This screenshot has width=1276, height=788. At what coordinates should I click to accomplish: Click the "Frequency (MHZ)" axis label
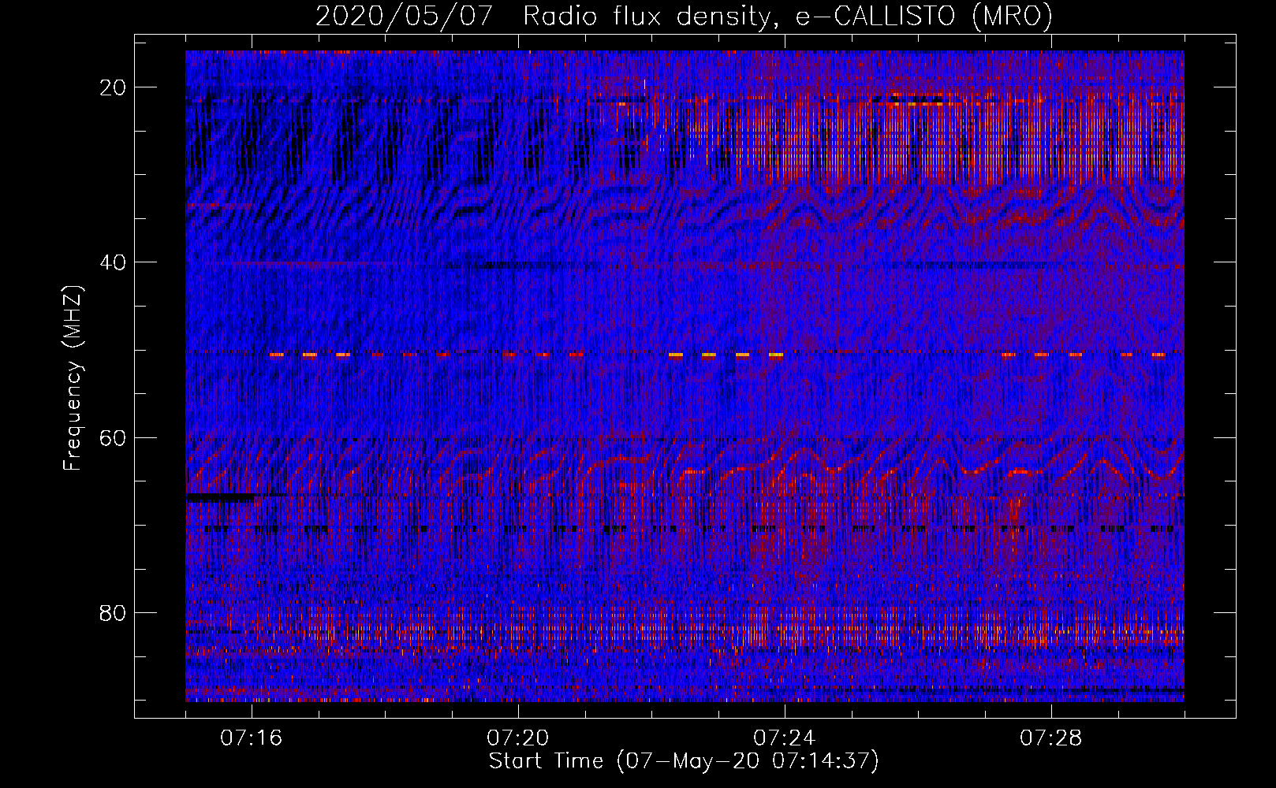pyautogui.click(x=73, y=377)
